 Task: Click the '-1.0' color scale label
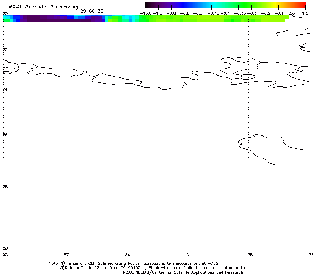[157, 14]
